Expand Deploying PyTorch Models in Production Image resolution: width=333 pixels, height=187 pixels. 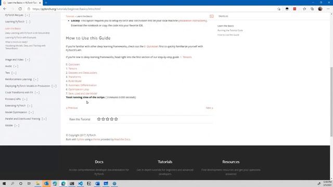(x=54, y=86)
